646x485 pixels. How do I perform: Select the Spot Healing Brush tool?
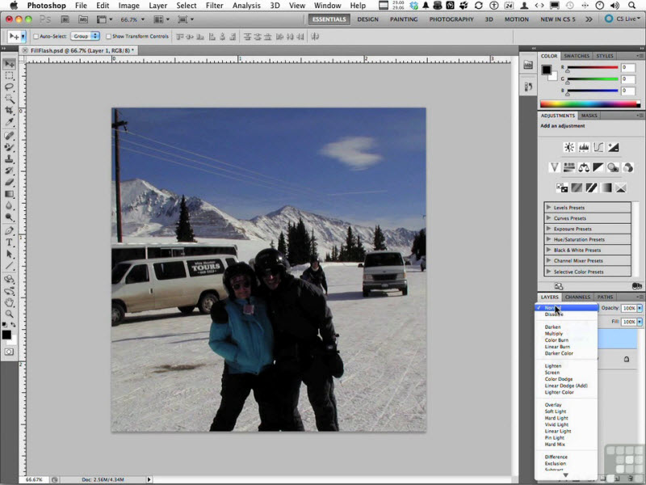tap(10, 136)
